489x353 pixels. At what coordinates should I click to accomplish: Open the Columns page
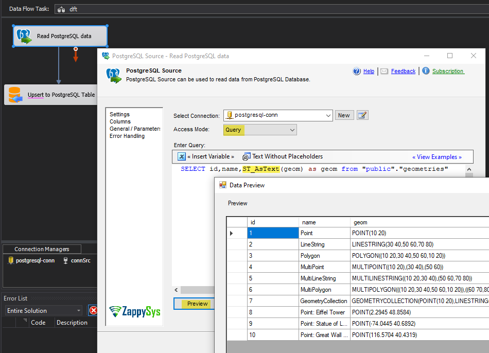(120, 121)
